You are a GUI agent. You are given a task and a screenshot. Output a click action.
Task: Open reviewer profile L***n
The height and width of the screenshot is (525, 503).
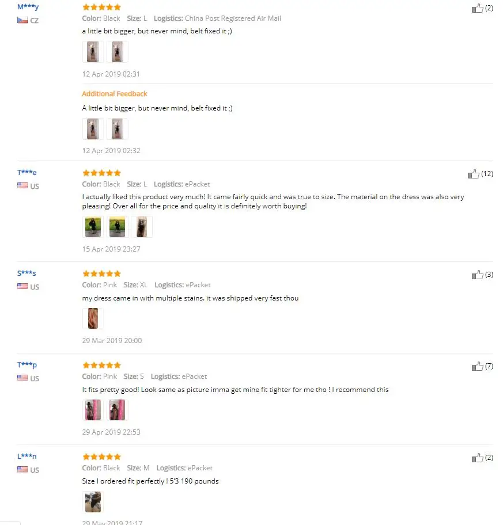click(27, 456)
